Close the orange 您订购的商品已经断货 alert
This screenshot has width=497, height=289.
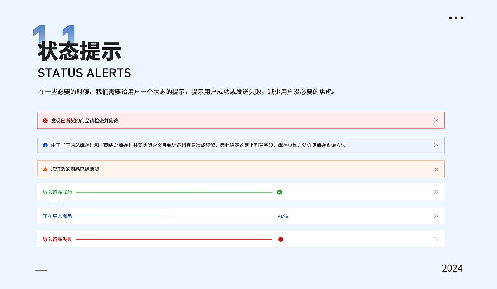click(436, 170)
